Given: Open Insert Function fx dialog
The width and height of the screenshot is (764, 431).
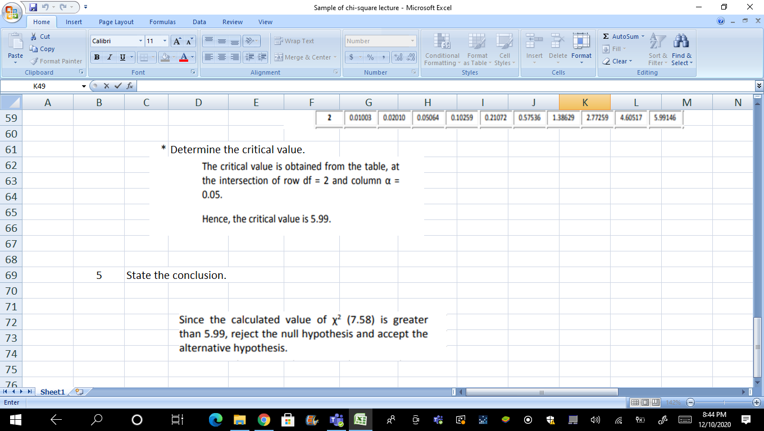Looking at the screenshot, I should (x=130, y=86).
